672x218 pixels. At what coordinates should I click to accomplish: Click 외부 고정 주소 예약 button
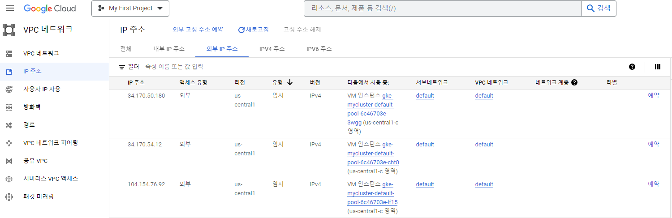tap(198, 30)
